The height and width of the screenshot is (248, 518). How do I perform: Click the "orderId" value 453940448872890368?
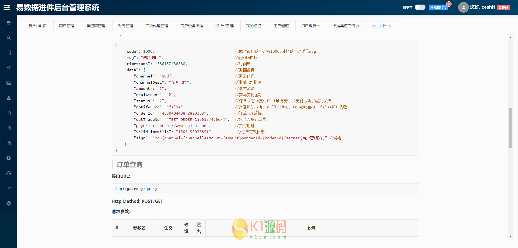183,113
